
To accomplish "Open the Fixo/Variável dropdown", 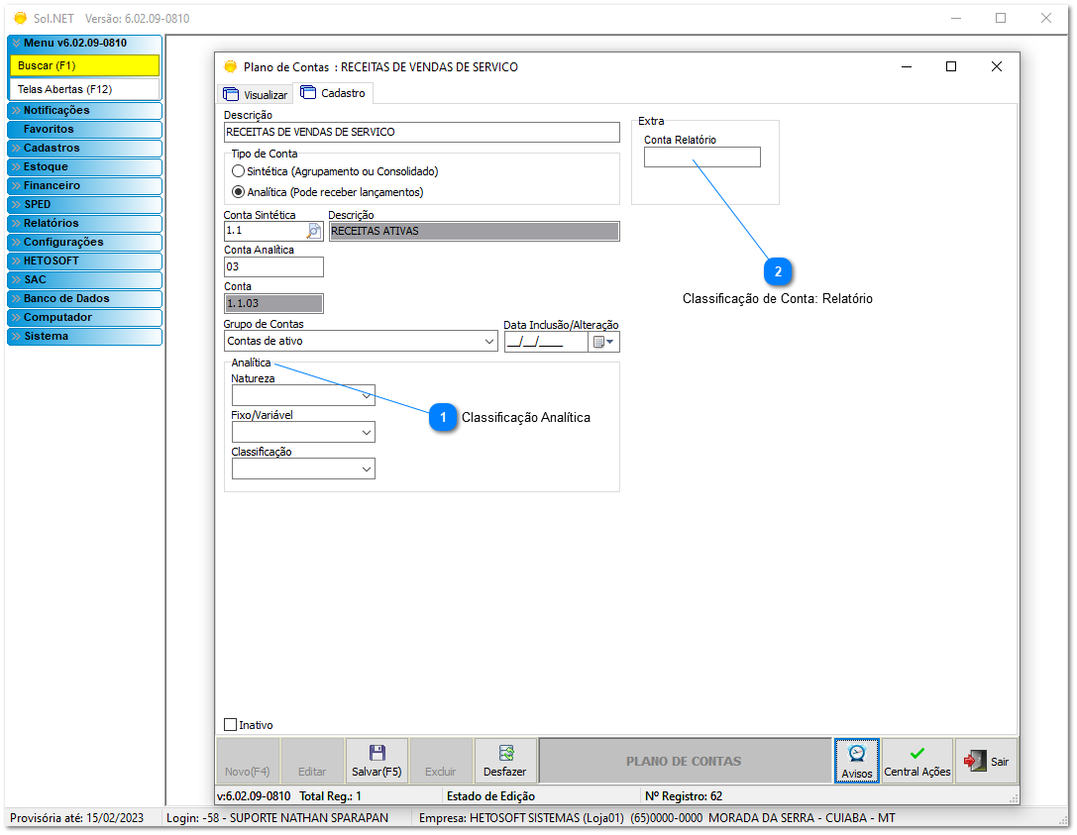I will pyautogui.click(x=367, y=432).
